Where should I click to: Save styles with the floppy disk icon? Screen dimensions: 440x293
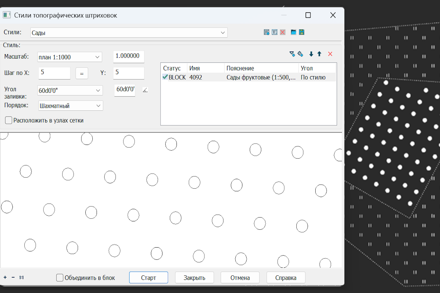(x=302, y=32)
